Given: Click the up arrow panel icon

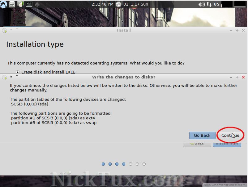Looking at the screenshot, I should [37, 4].
